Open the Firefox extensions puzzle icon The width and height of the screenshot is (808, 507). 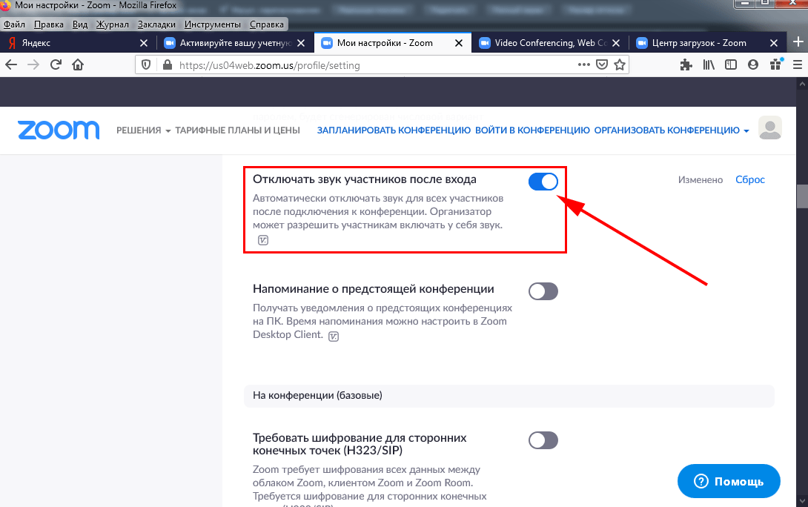click(x=686, y=64)
